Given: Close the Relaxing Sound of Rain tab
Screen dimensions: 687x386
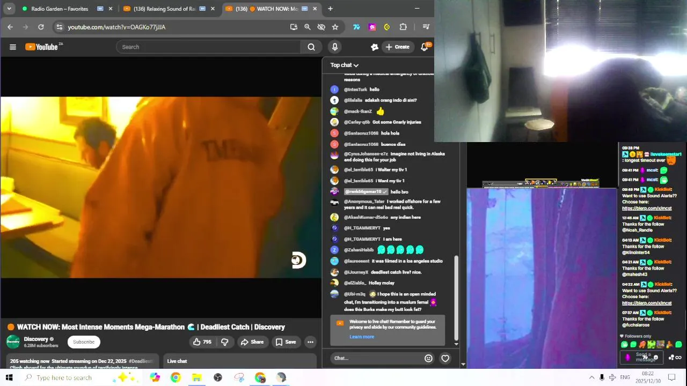Looking at the screenshot, I should point(213,9).
